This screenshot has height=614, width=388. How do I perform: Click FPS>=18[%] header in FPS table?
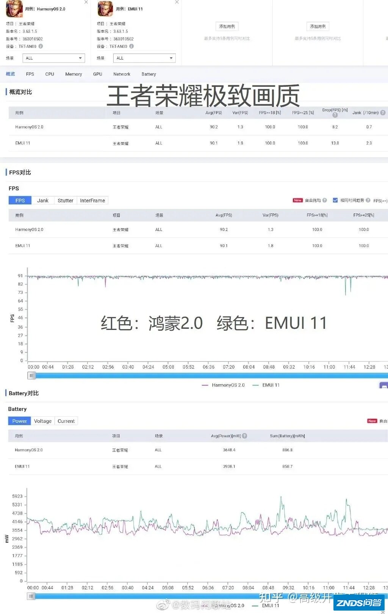[317, 215]
